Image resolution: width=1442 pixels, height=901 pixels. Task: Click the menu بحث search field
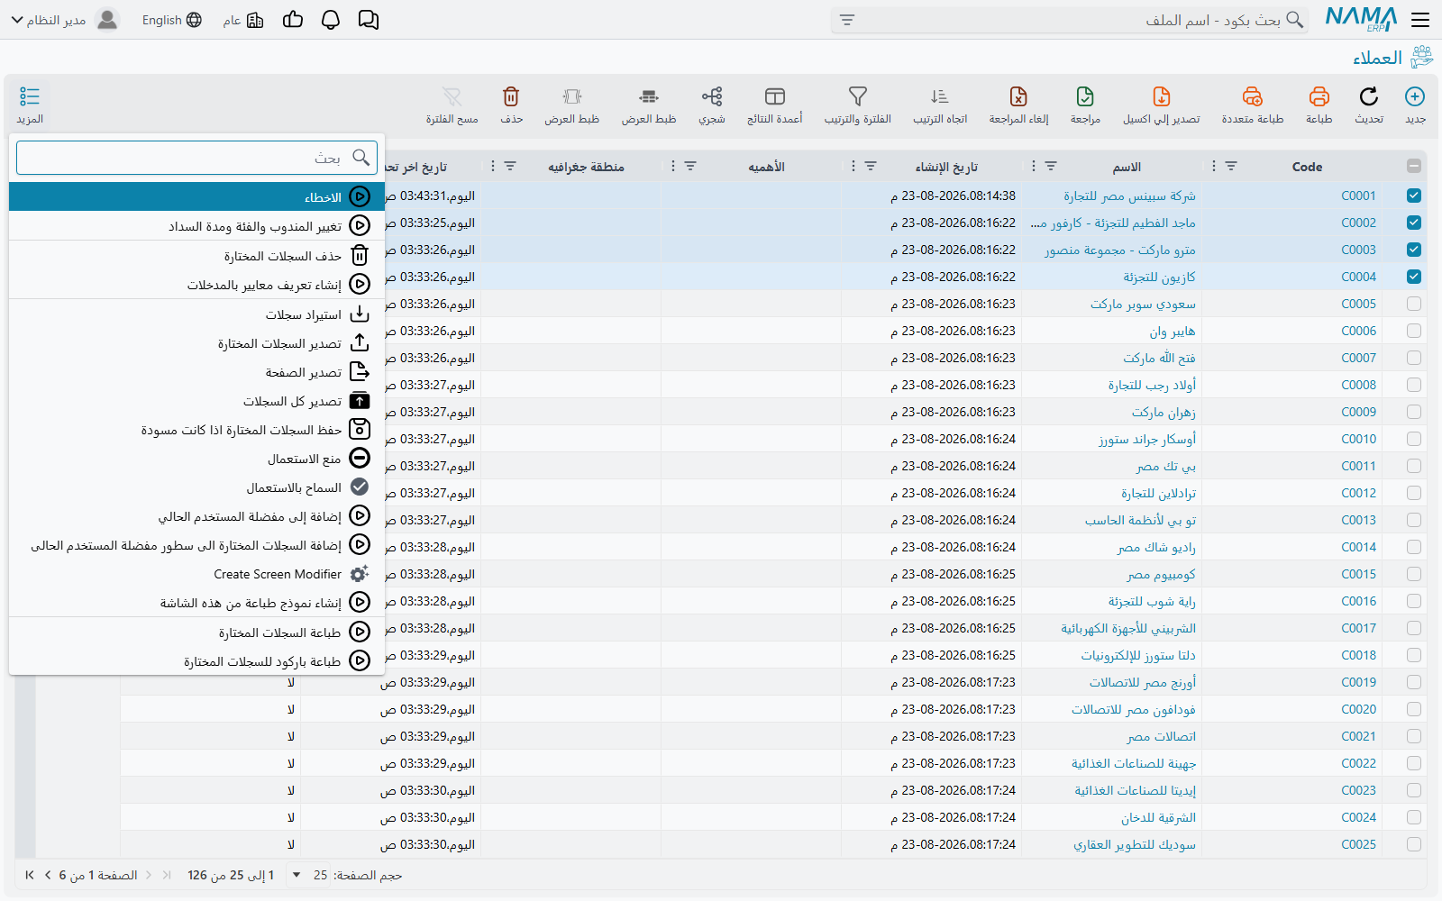(196, 158)
